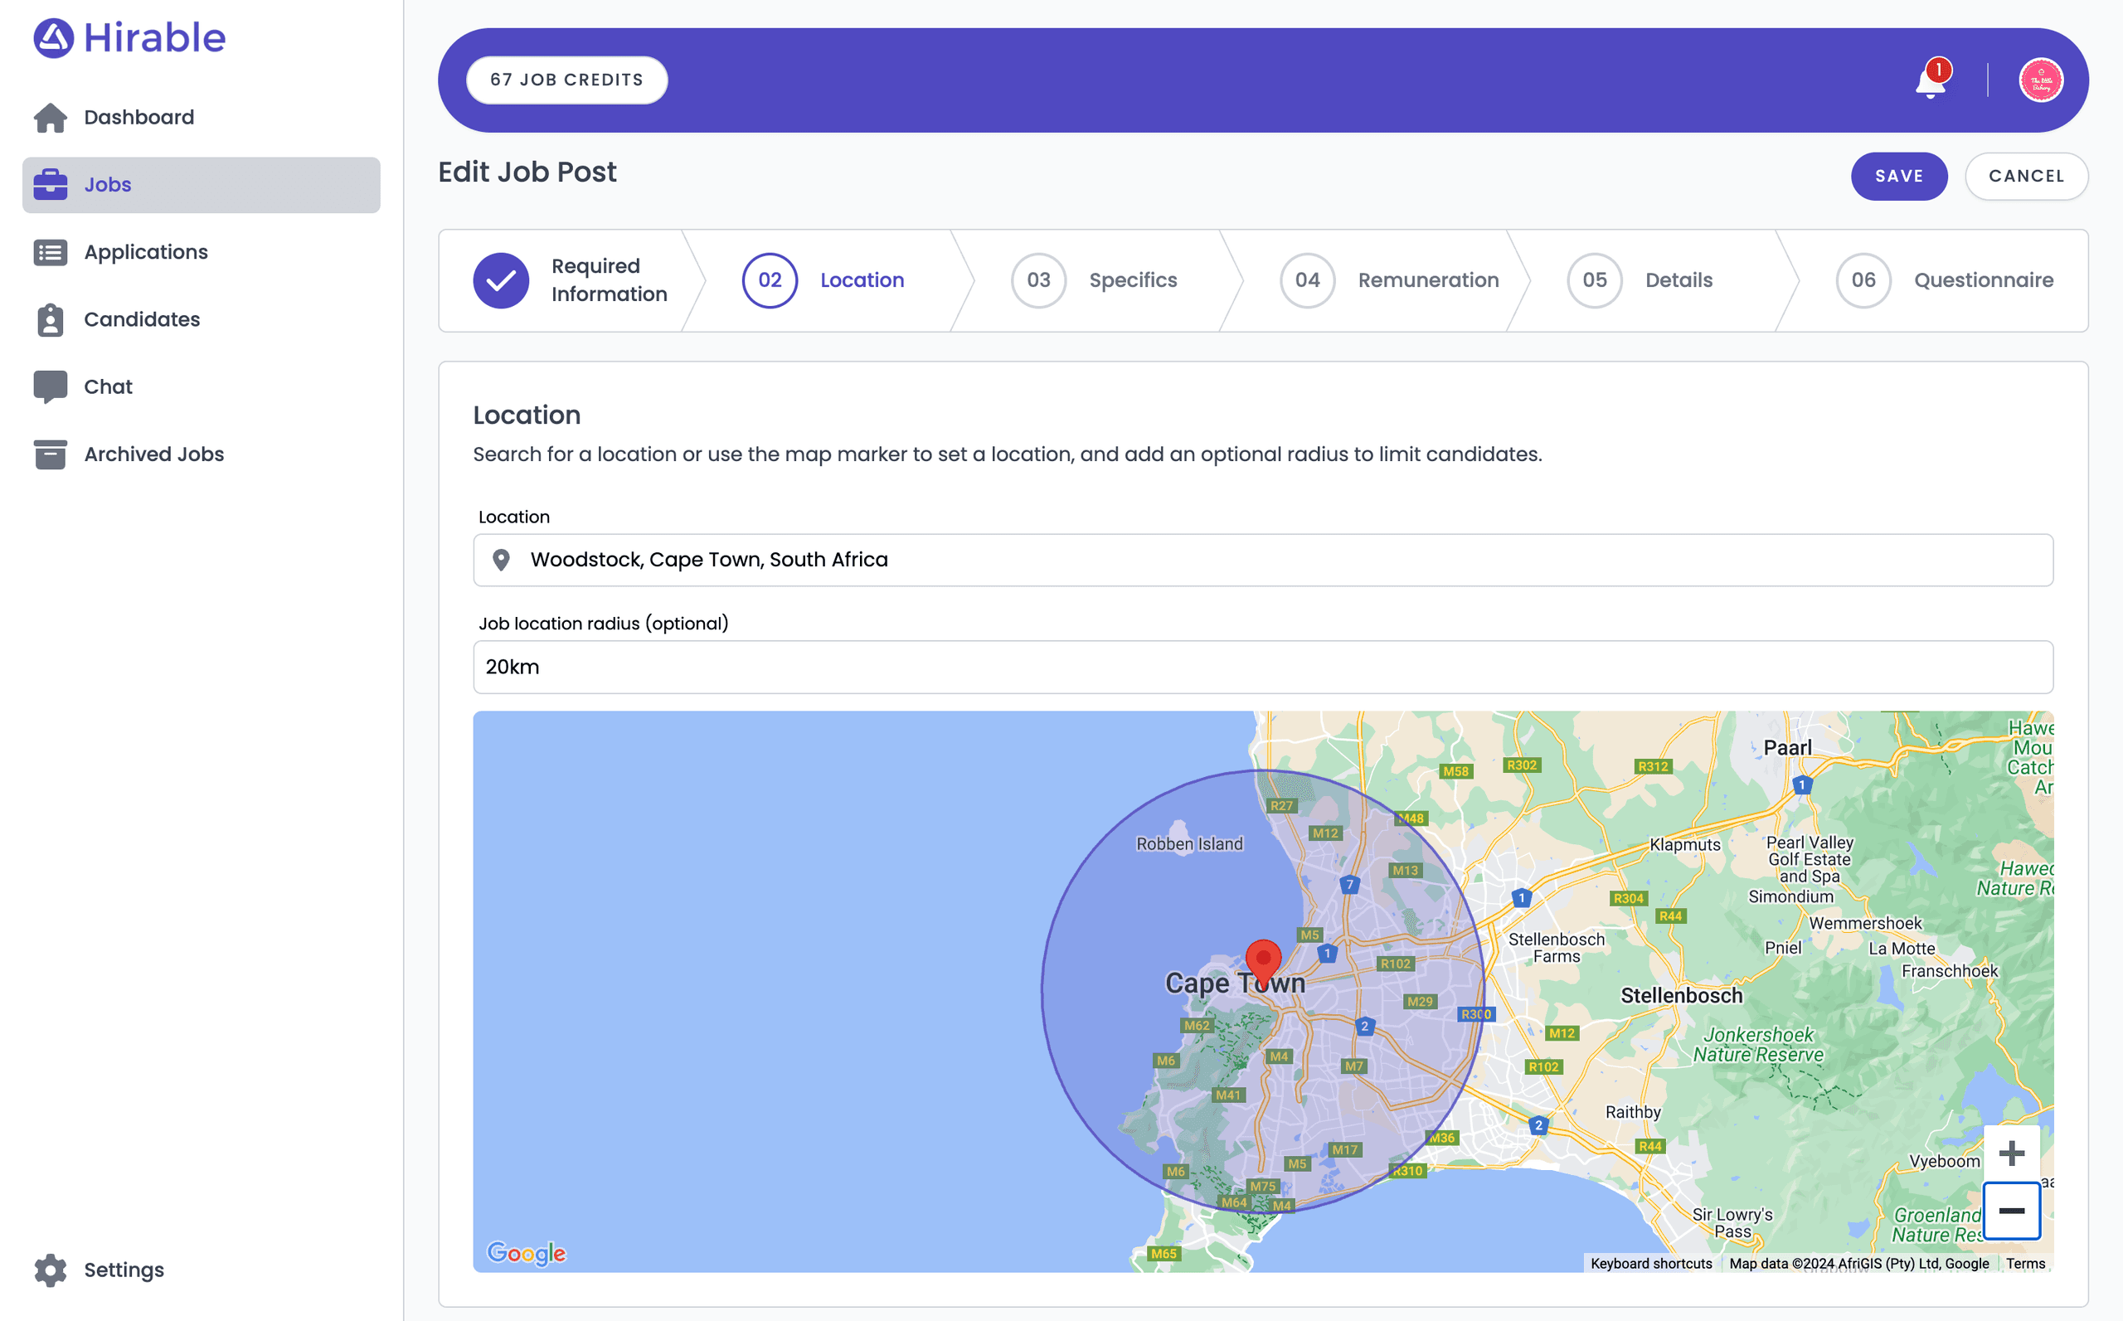
Task: Select Jobs in sidebar
Action: click(201, 184)
